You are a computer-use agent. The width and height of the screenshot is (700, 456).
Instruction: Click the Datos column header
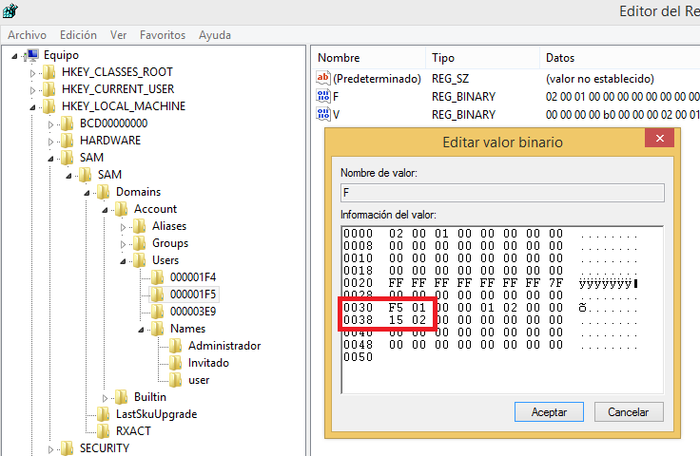tap(561, 58)
